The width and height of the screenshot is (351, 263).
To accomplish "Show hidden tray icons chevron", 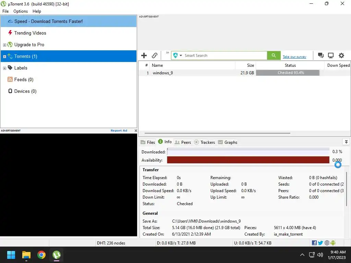I will point(302,255).
